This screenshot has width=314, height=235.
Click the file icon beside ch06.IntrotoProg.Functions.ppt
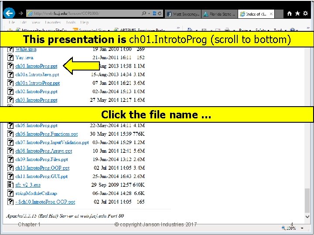click(x=10, y=134)
